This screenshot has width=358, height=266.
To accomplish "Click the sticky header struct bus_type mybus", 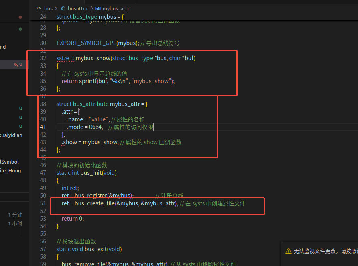I will [x=90, y=17].
